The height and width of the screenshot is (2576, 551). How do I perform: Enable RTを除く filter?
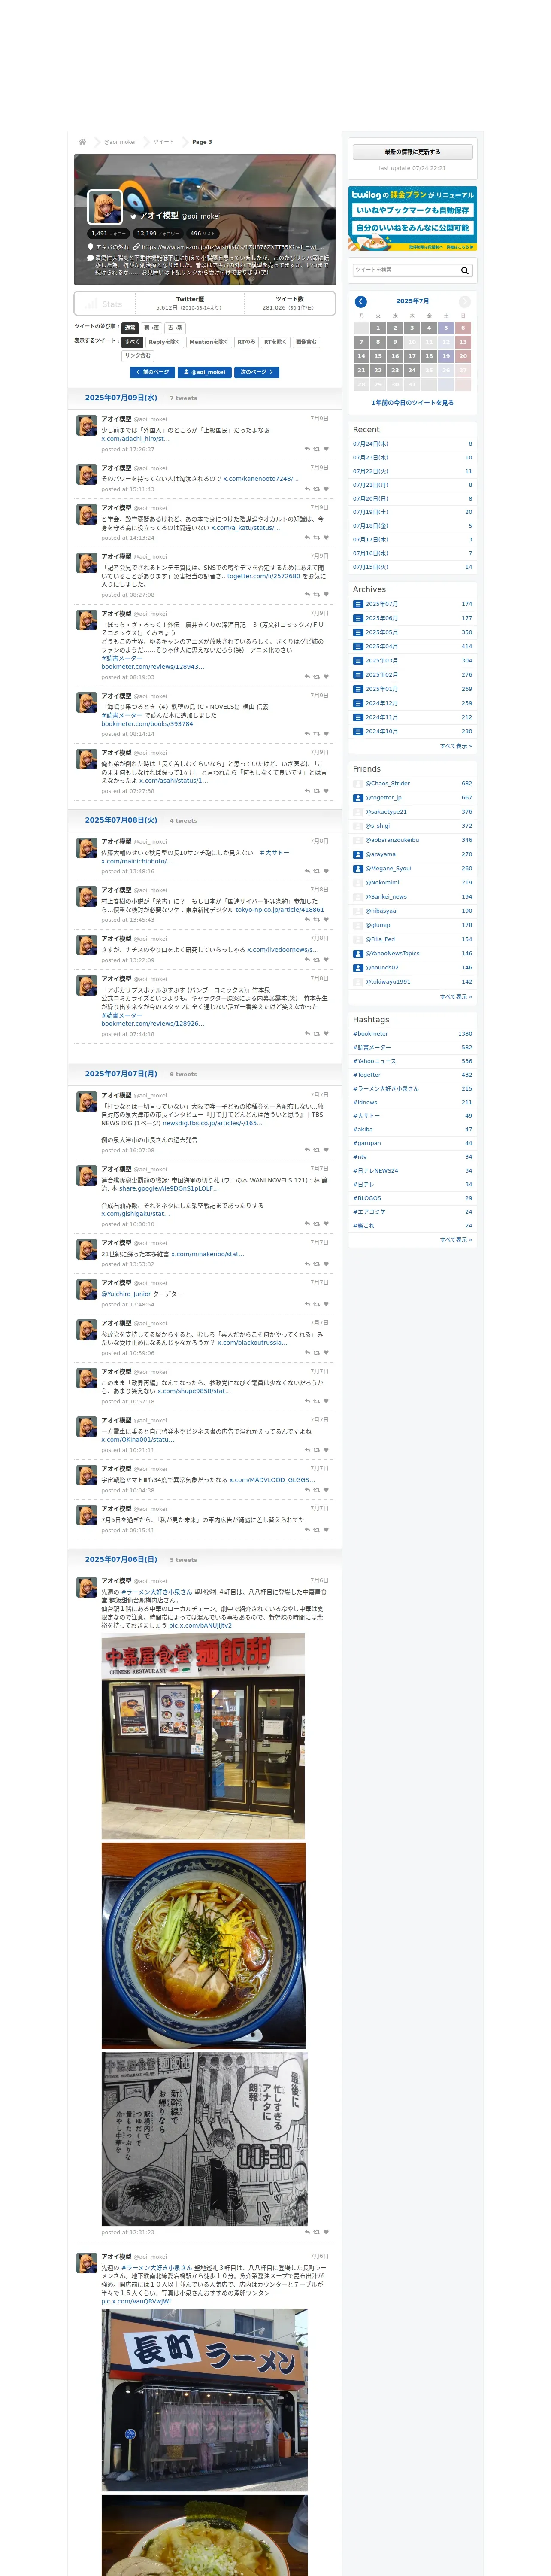(275, 342)
